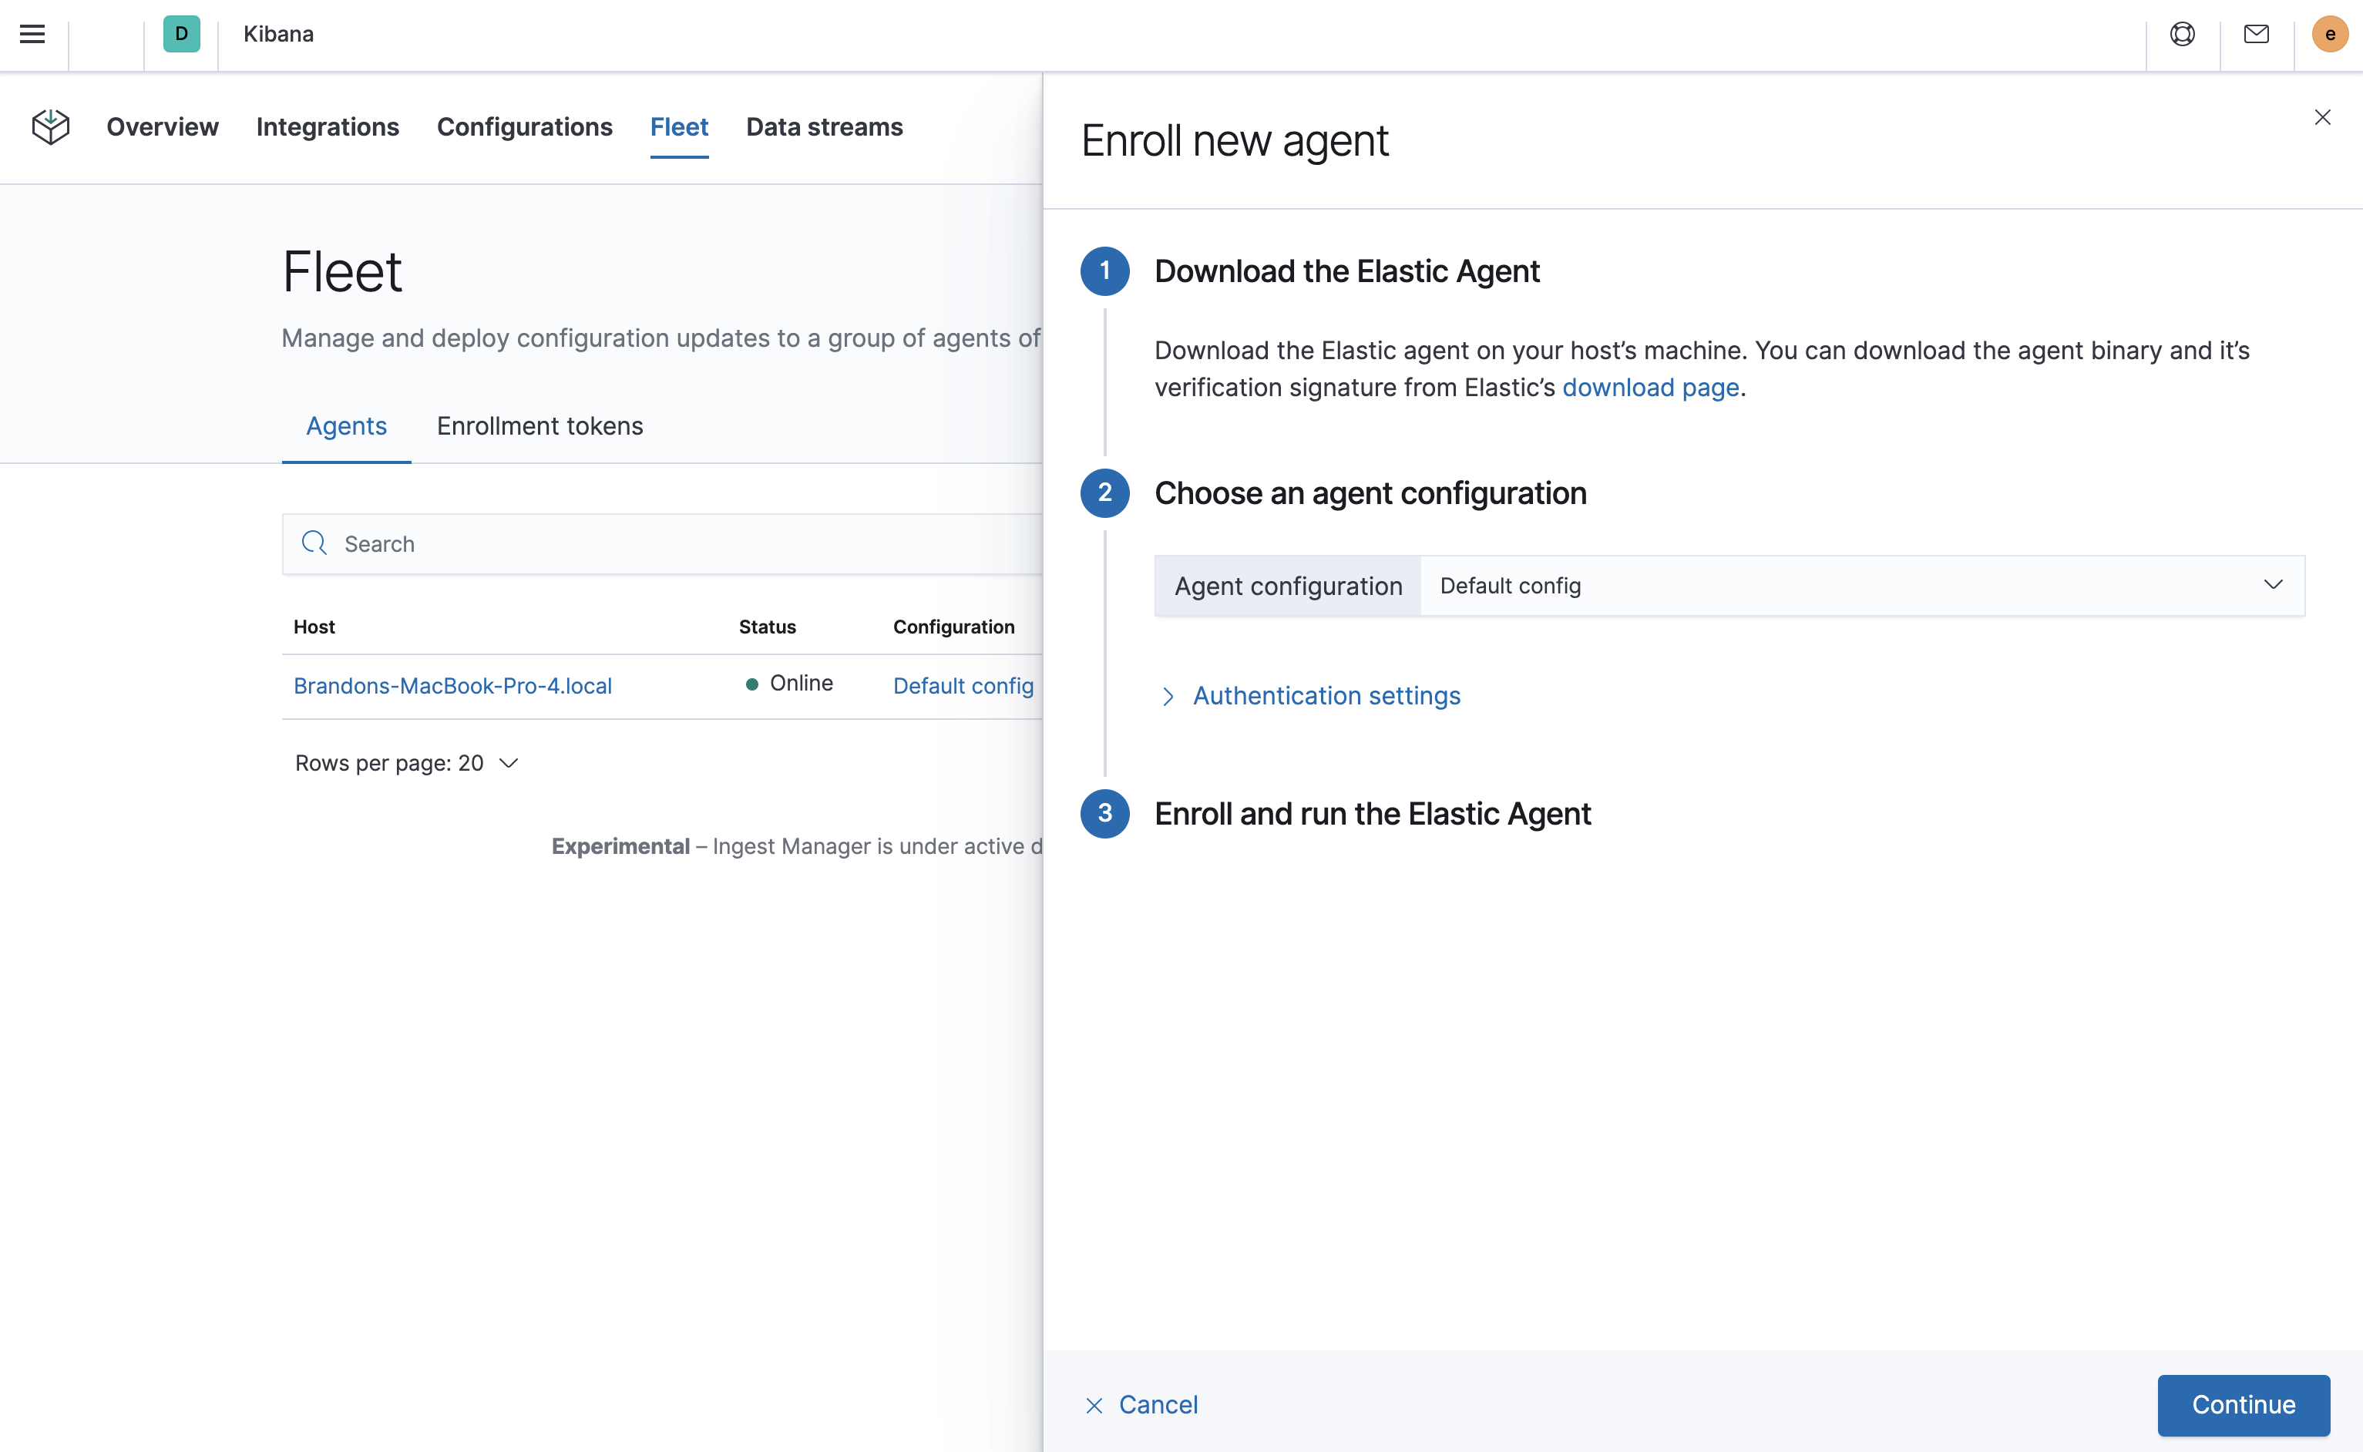This screenshot has width=2363, height=1452.
Task: Switch to the Data streams tab
Action: [x=824, y=126]
